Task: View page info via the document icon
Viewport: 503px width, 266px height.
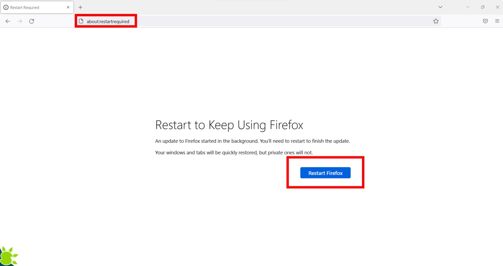Action: (x=81, y=21)
